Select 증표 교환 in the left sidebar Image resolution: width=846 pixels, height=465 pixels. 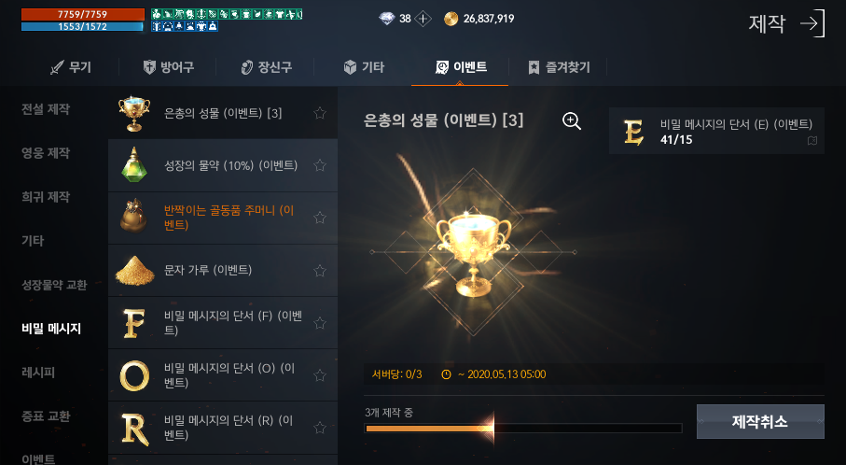tap(46, 416)
